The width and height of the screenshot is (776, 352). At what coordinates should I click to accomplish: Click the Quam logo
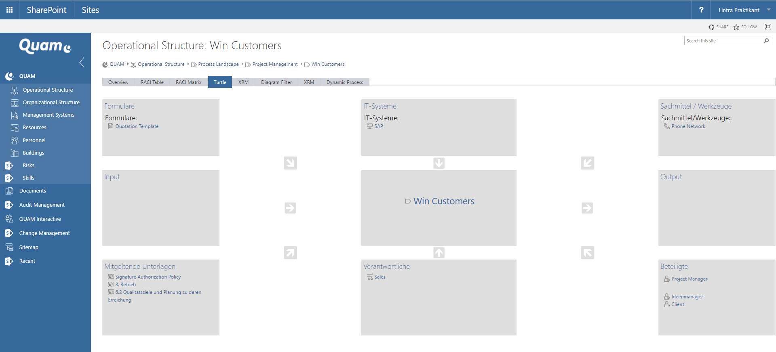(45, 46)
